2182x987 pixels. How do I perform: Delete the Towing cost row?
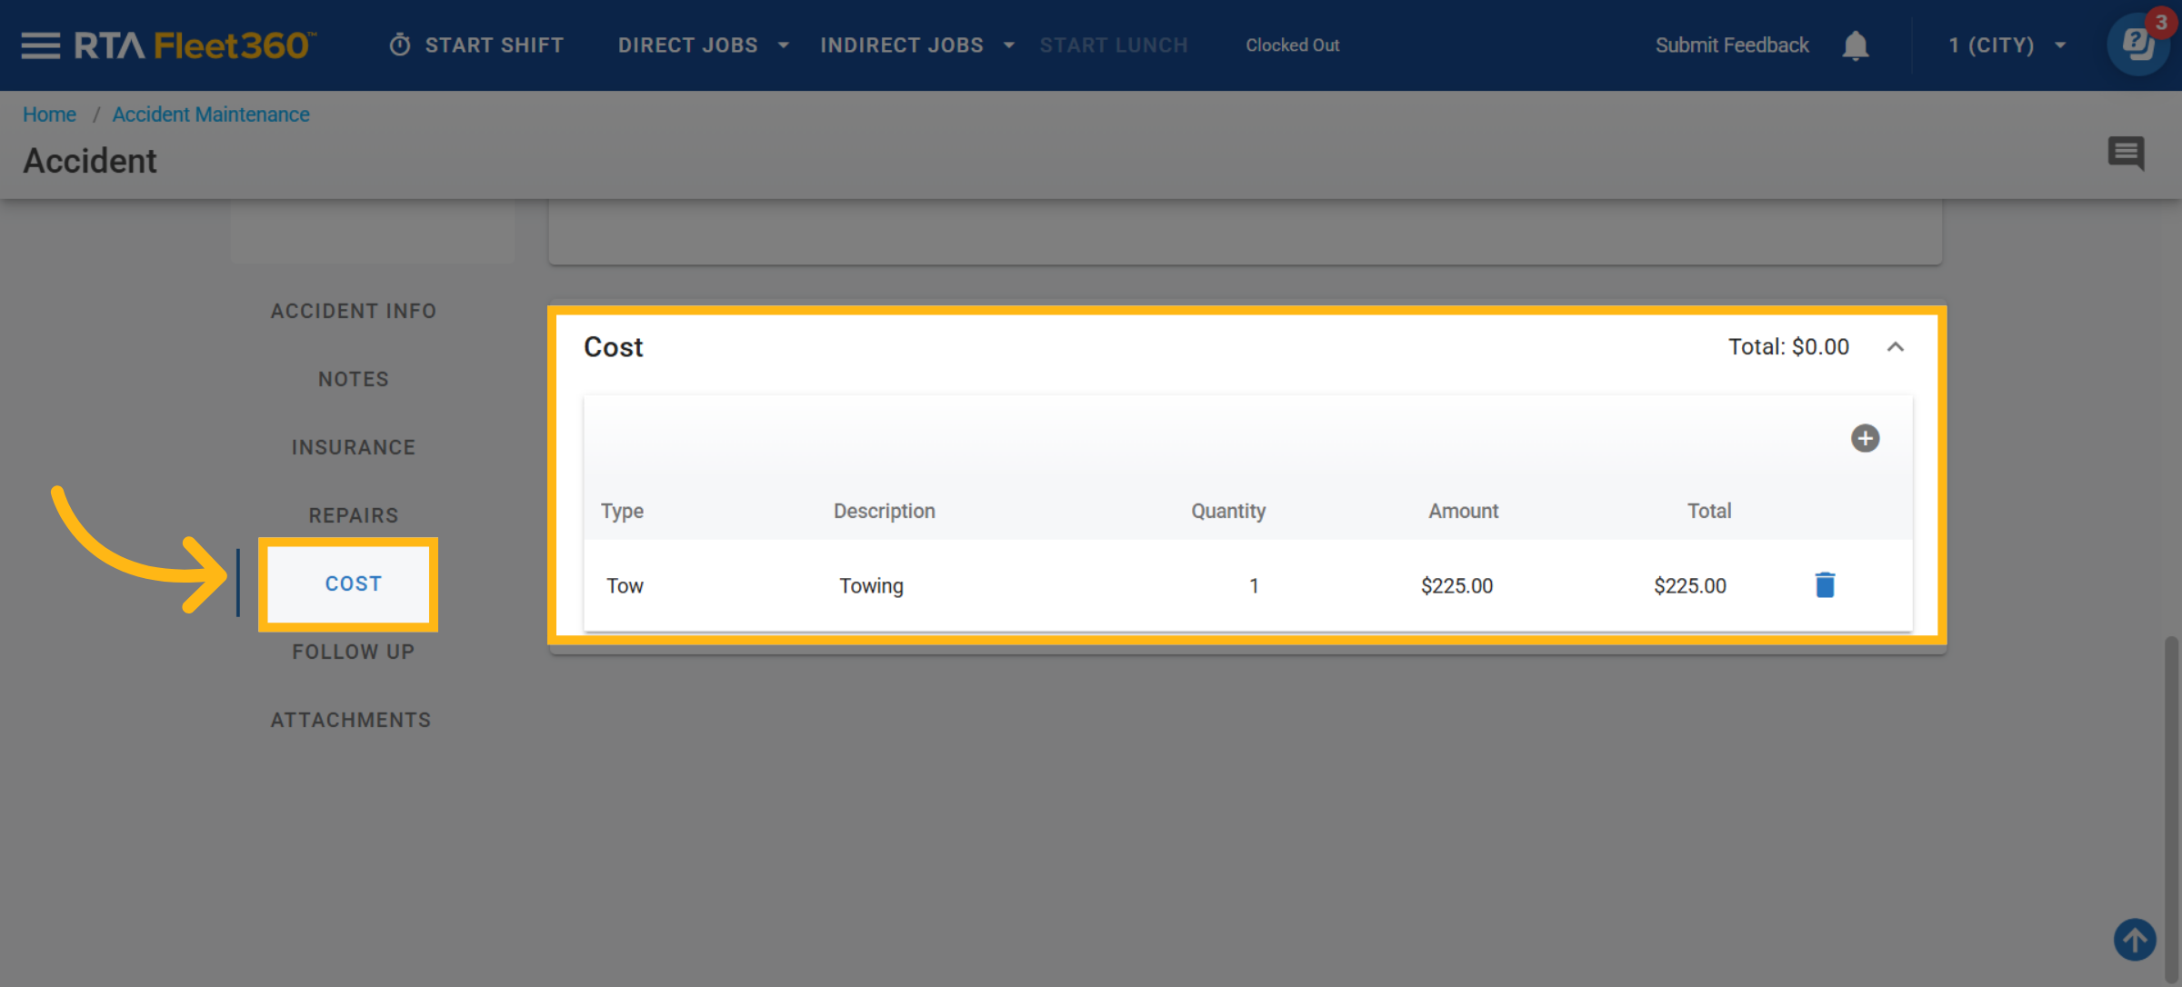tap(1825, 585)
